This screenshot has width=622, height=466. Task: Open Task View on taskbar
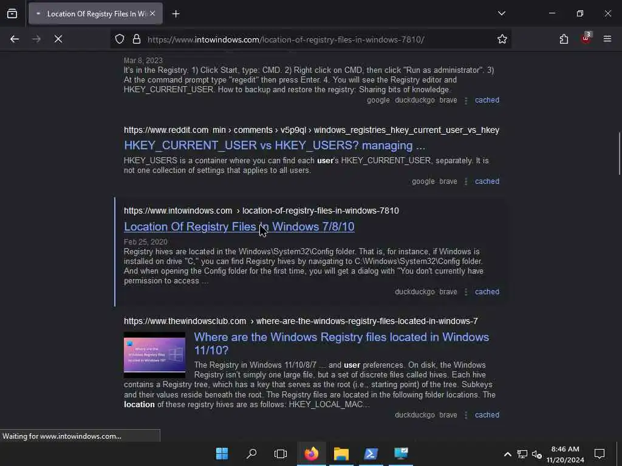tap(281, 453)
